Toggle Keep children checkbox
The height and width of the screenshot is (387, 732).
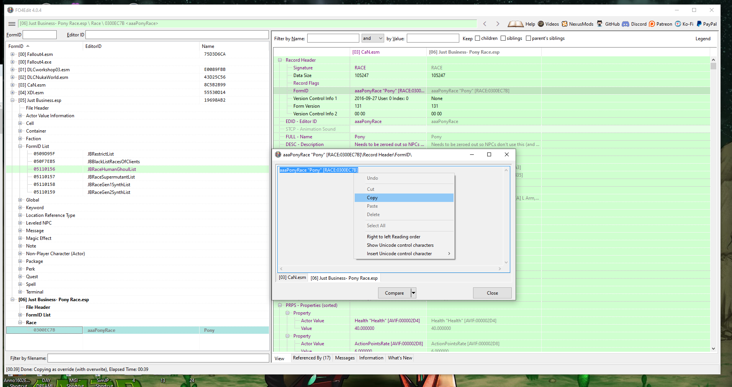(477, 38)
